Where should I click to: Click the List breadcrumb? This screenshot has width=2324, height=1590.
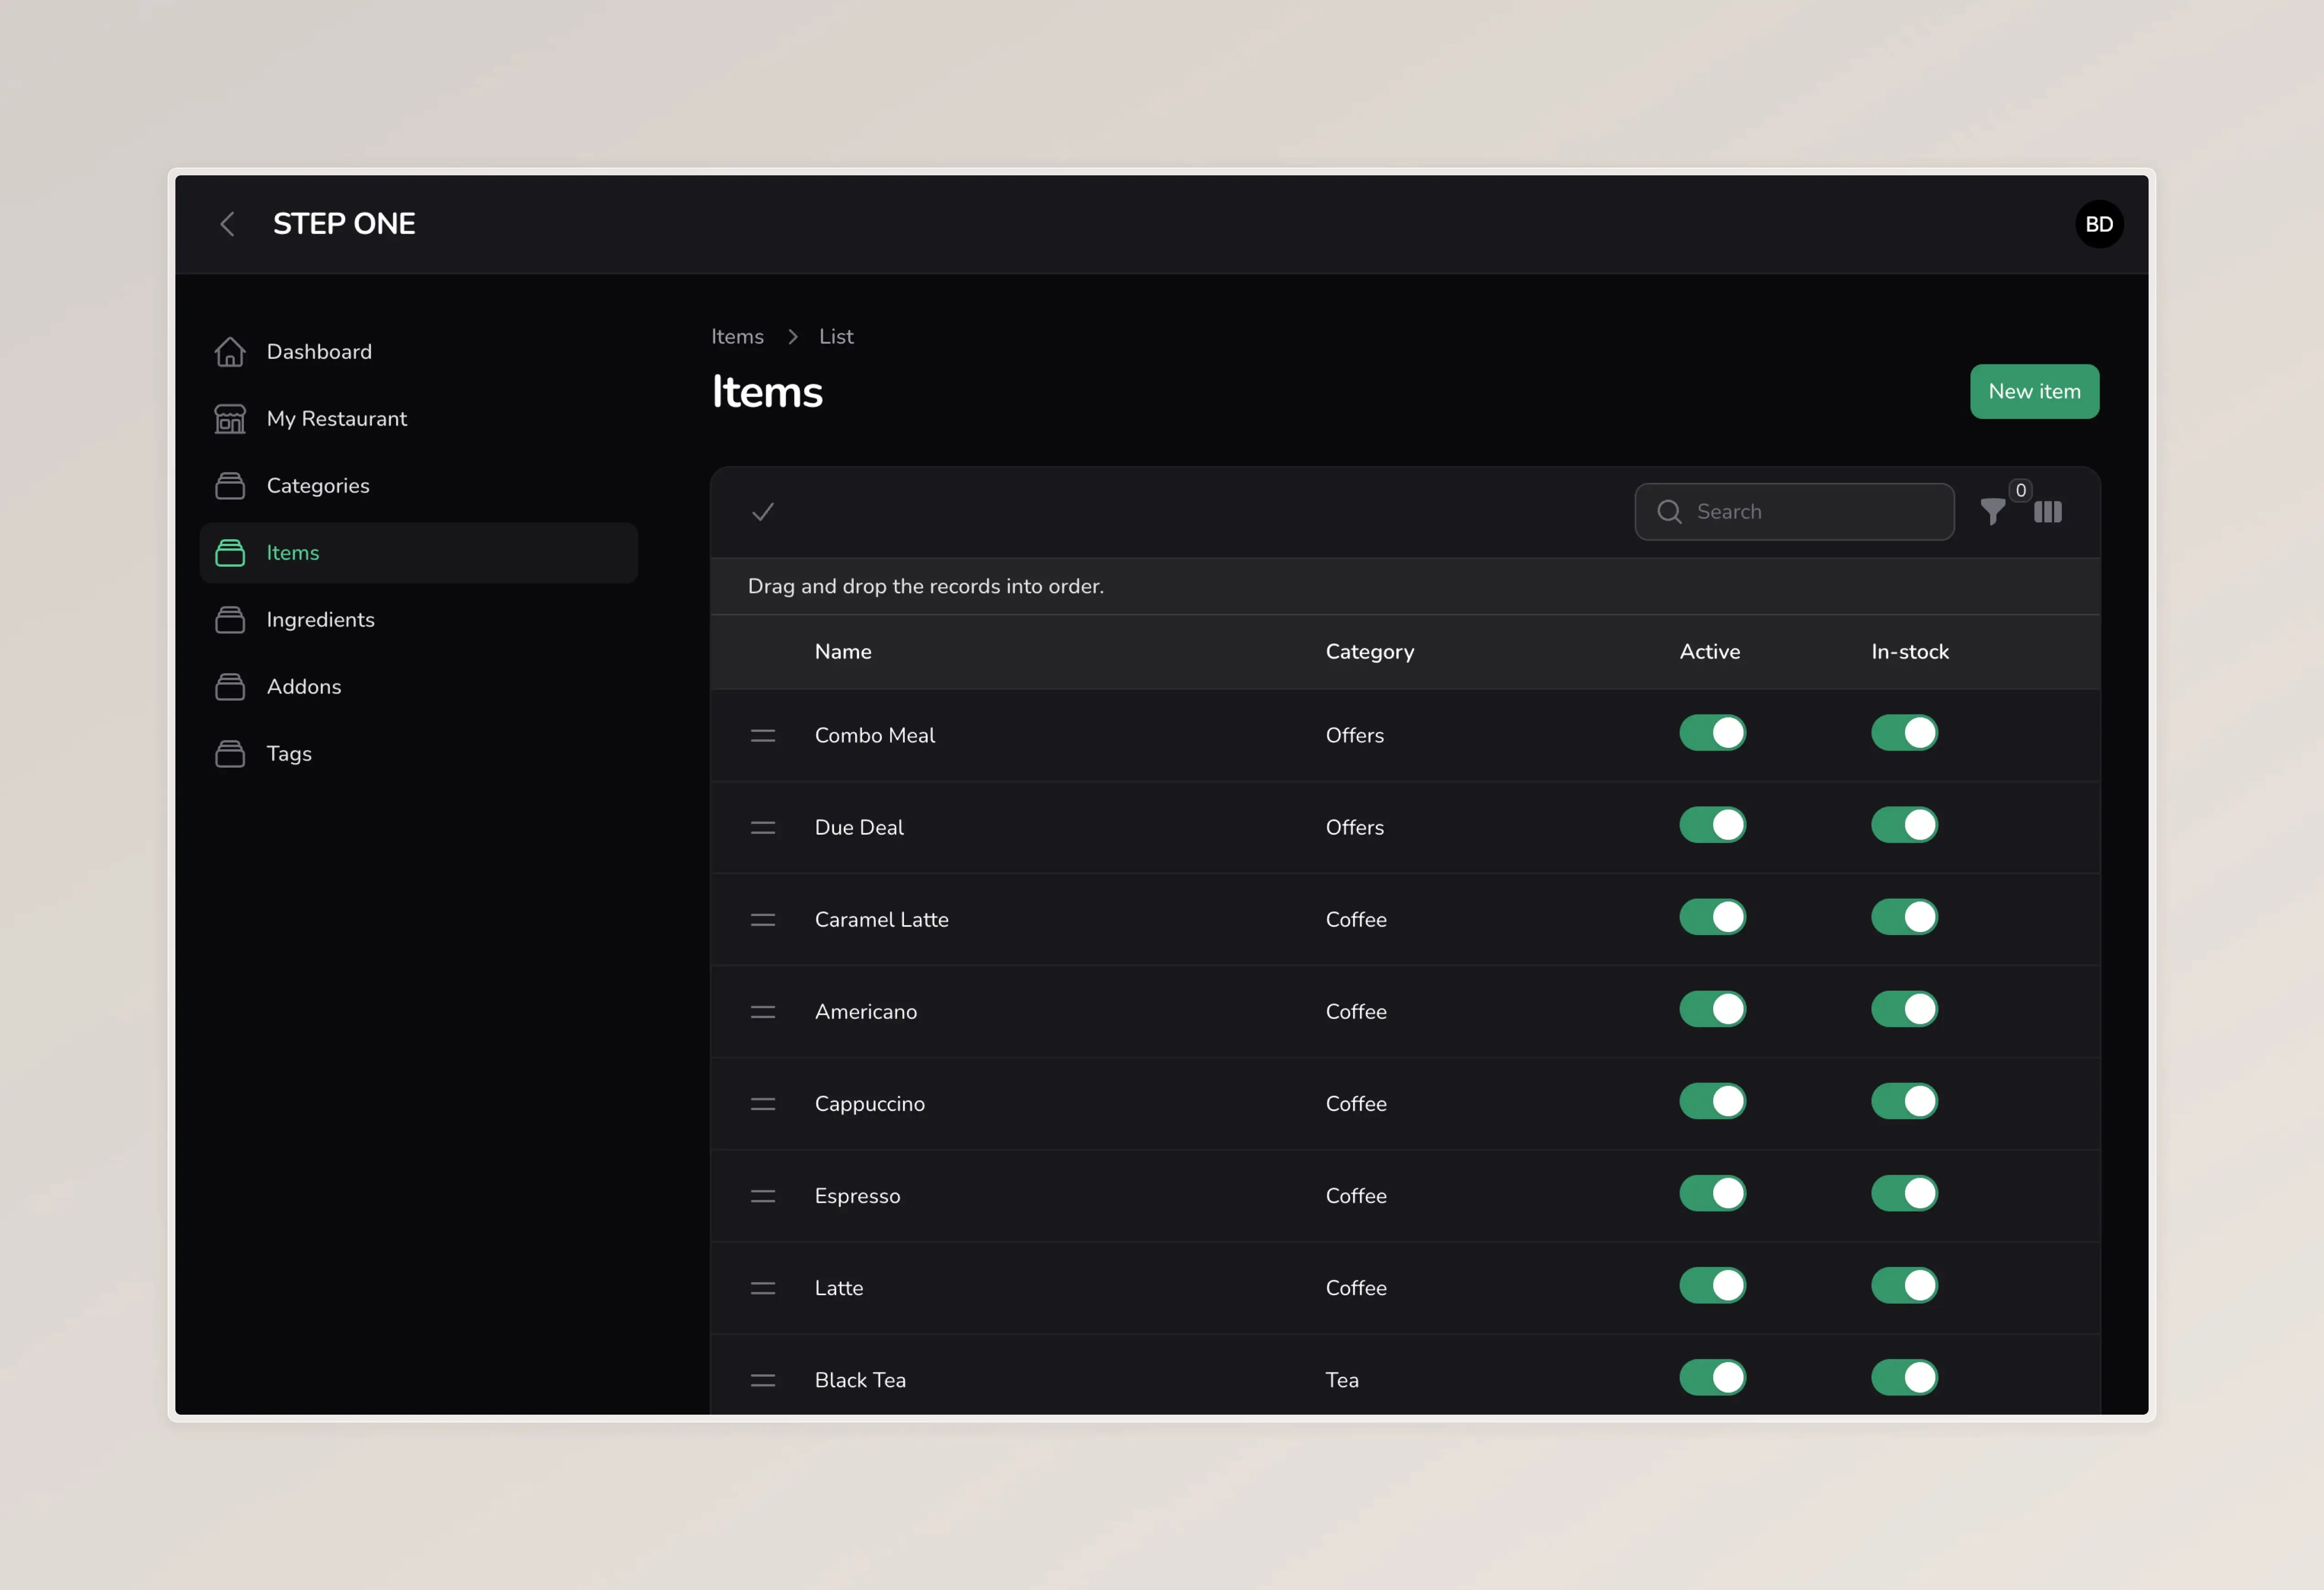coord(836,337)
